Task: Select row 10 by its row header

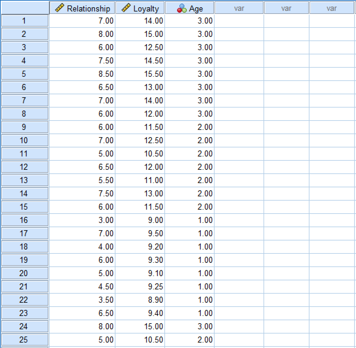Action: coord(24,140)
